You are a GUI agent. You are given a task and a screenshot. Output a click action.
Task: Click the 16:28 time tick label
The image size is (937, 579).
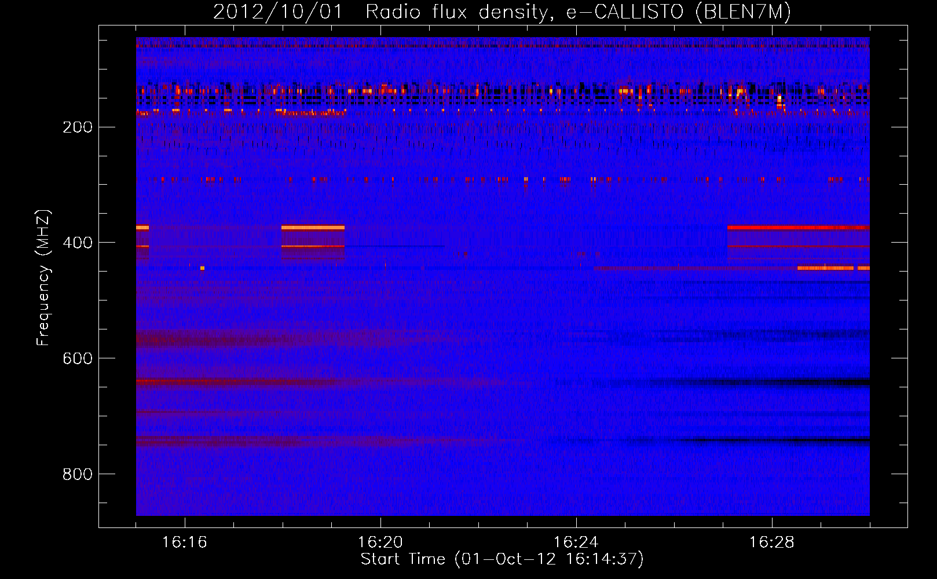click(772, 542)
